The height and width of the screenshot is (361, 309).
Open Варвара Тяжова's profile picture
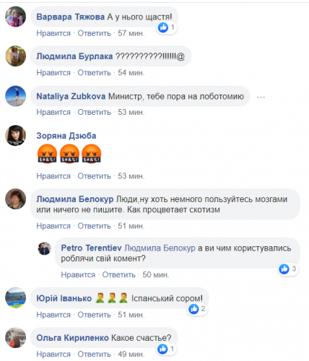click(x=16, y=17)
